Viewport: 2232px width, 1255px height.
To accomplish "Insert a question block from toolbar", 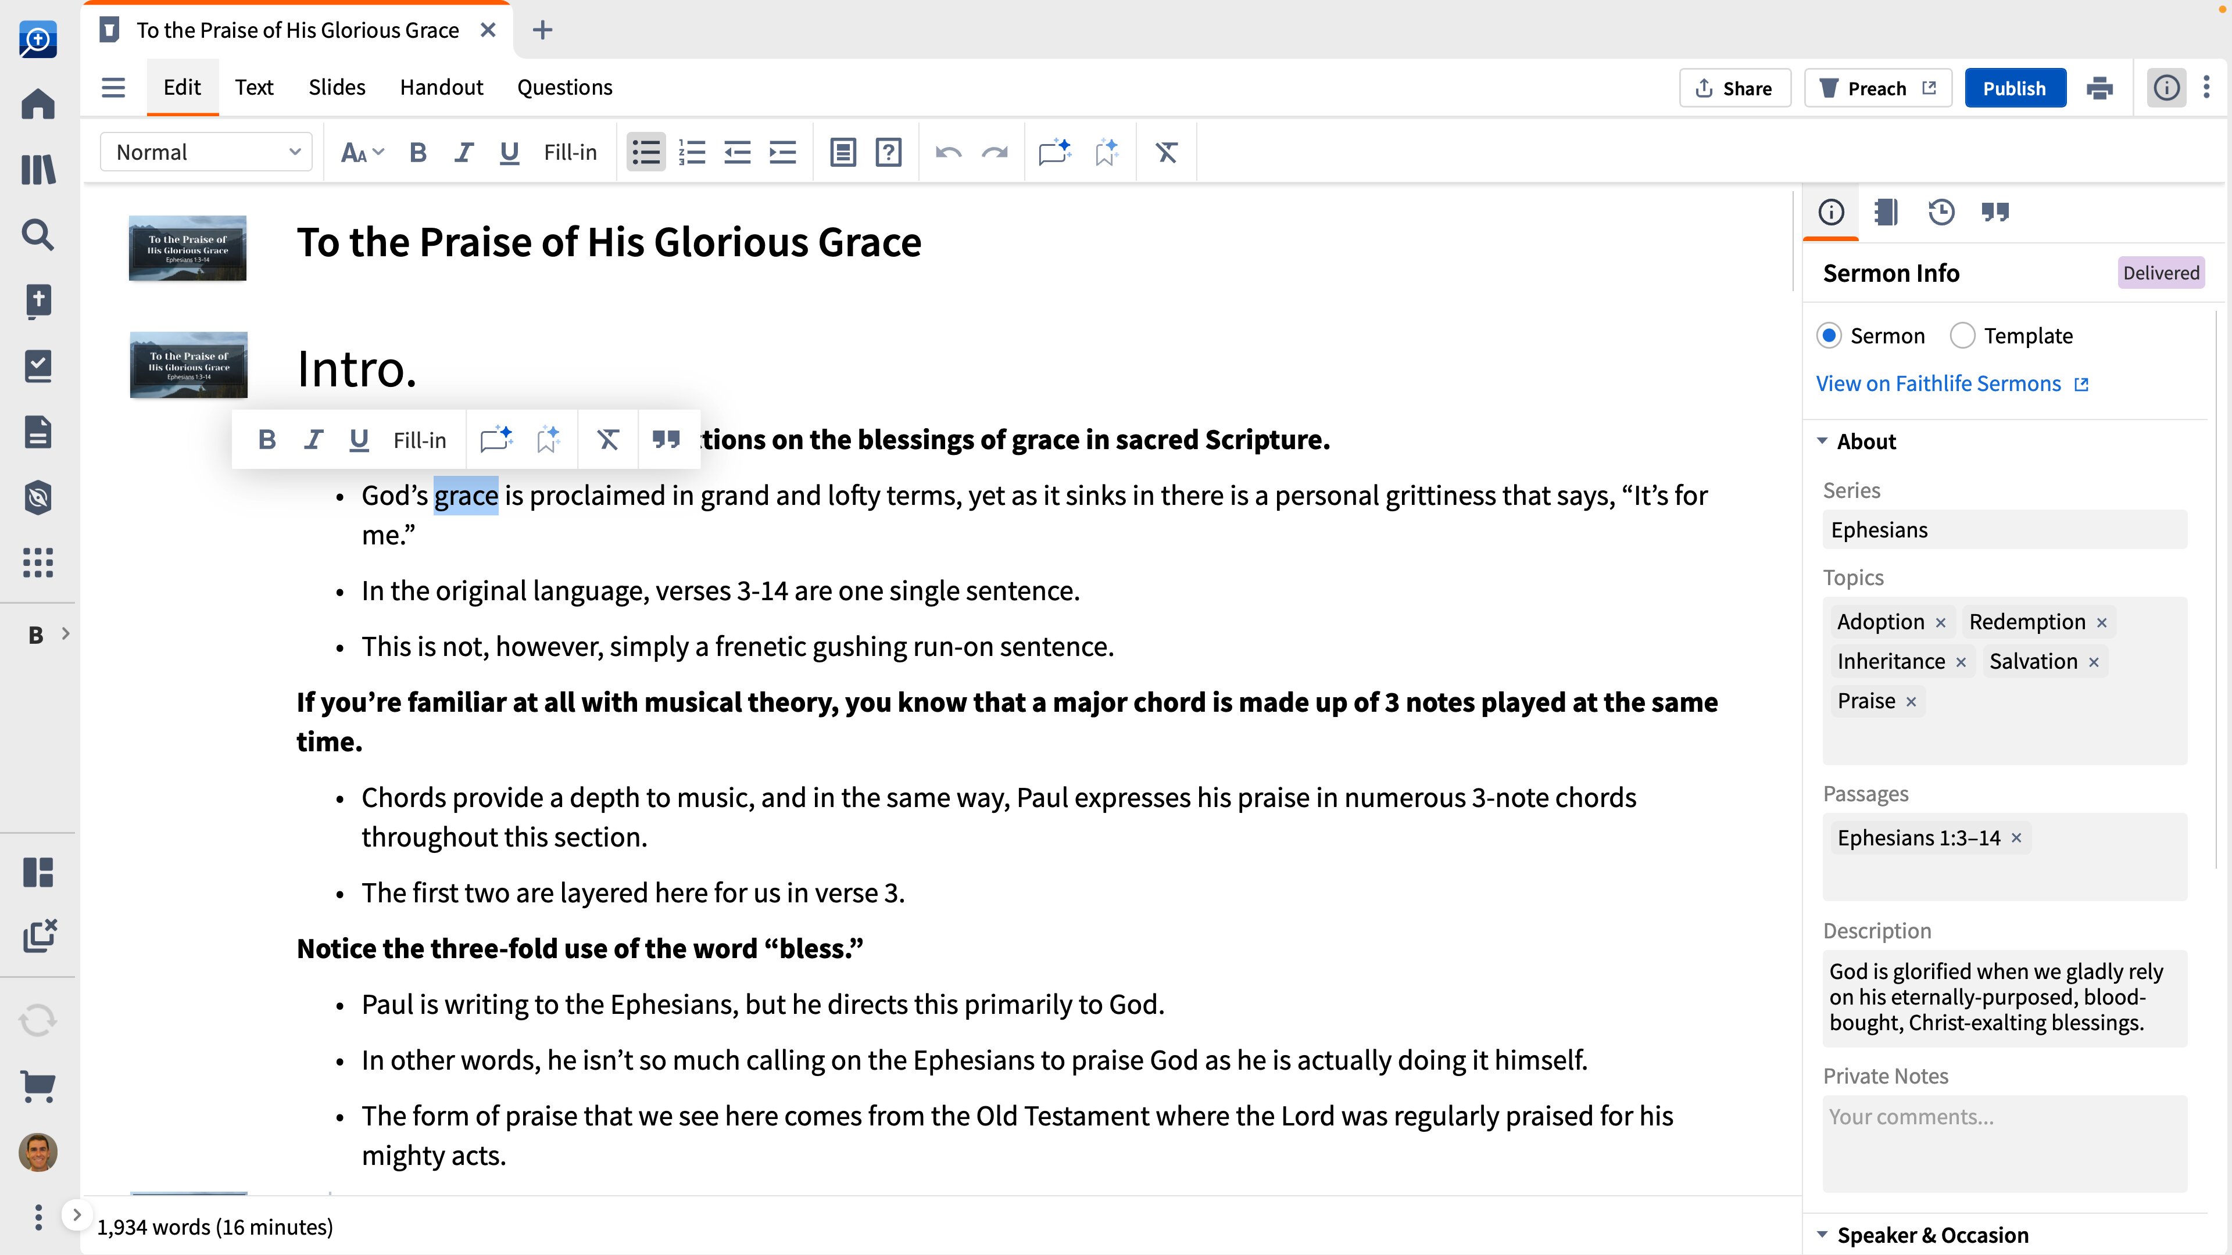I will tap(888, 152).
